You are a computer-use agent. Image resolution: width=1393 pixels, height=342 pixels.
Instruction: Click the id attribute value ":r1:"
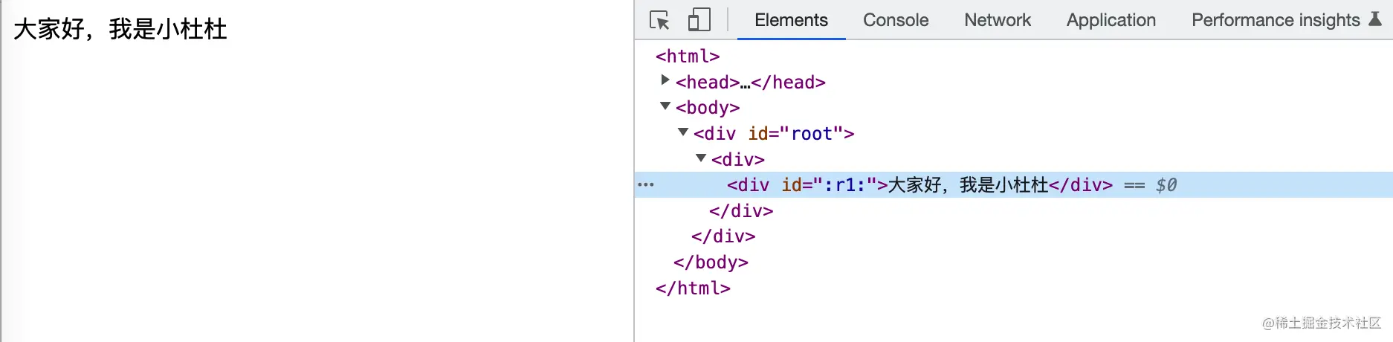(844, 185)
